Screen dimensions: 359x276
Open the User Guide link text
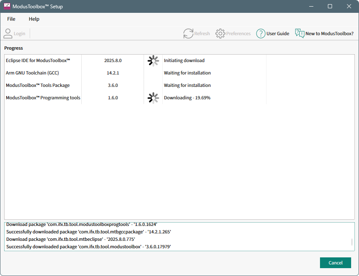tap(278, 34)
